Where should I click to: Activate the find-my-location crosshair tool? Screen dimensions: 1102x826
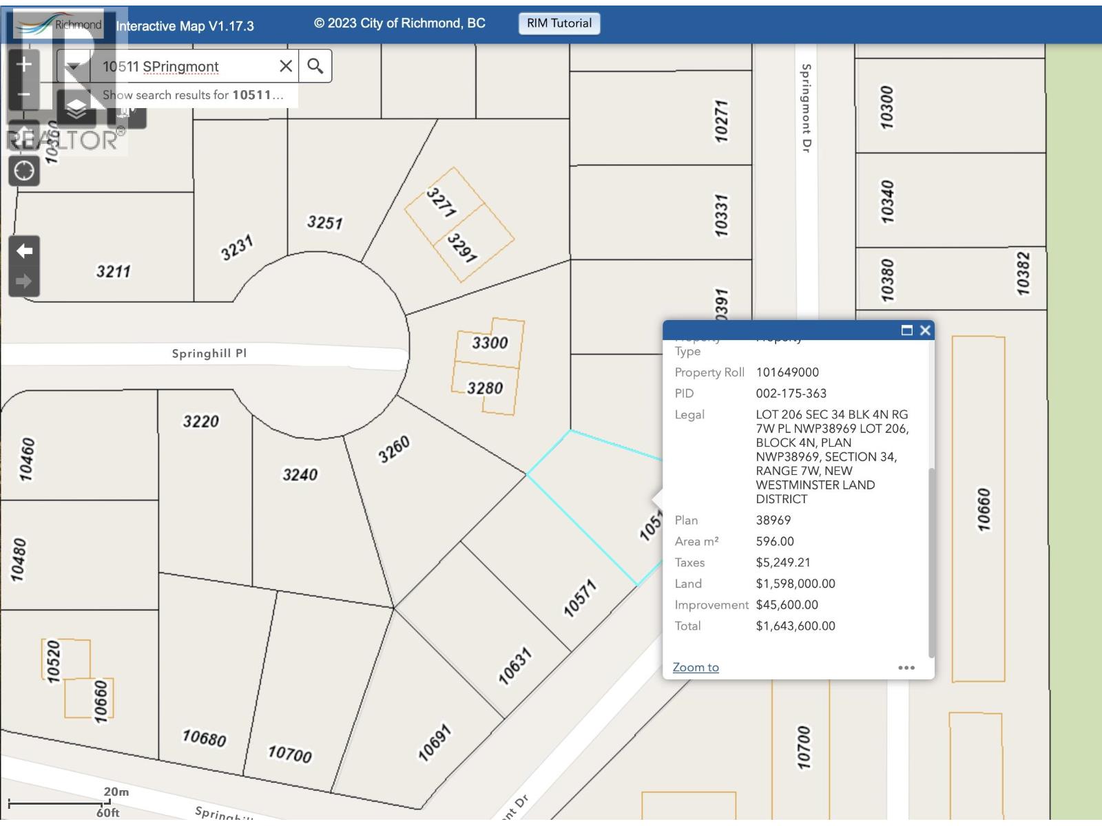click(x=23, y=169)
